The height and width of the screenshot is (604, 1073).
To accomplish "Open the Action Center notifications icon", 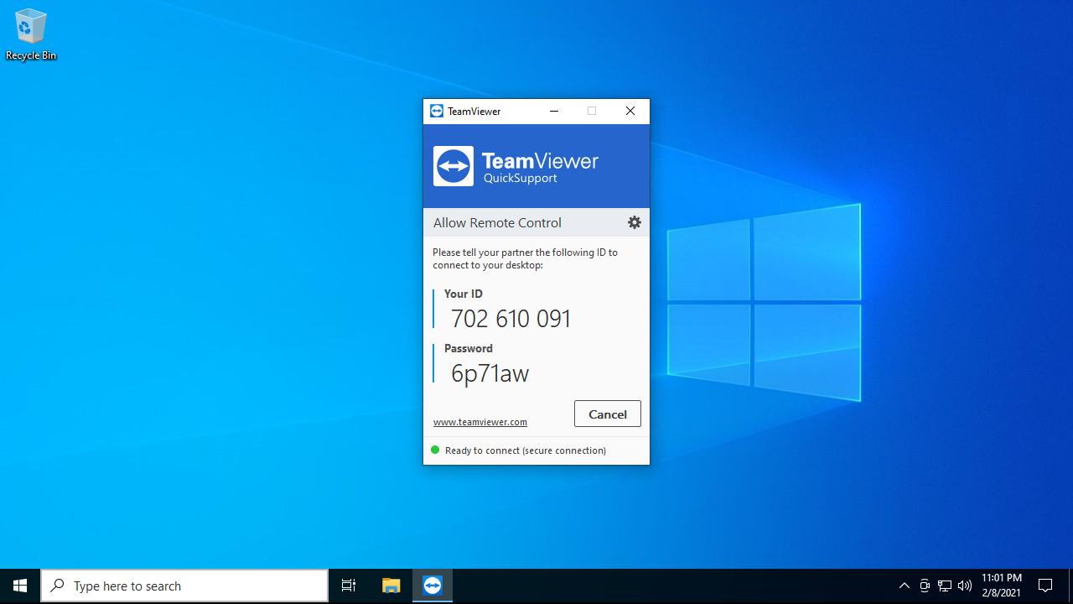I will [1045, 586].
